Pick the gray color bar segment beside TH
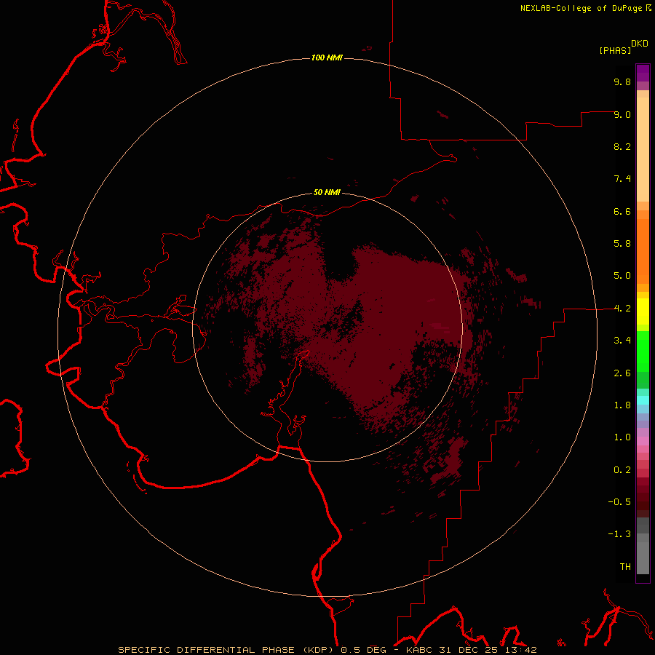The image size is (655, 655). pyautogui.click(x=643, y=558)
